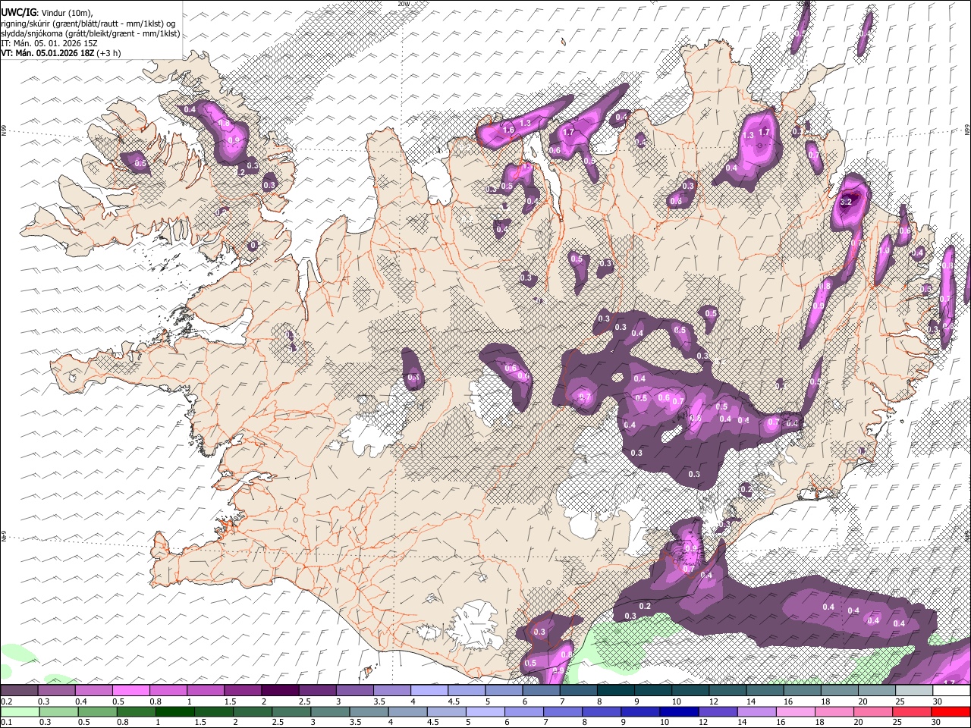
Task: Select the upper legend swatch between 18 and 20
Action: (840, 690)
